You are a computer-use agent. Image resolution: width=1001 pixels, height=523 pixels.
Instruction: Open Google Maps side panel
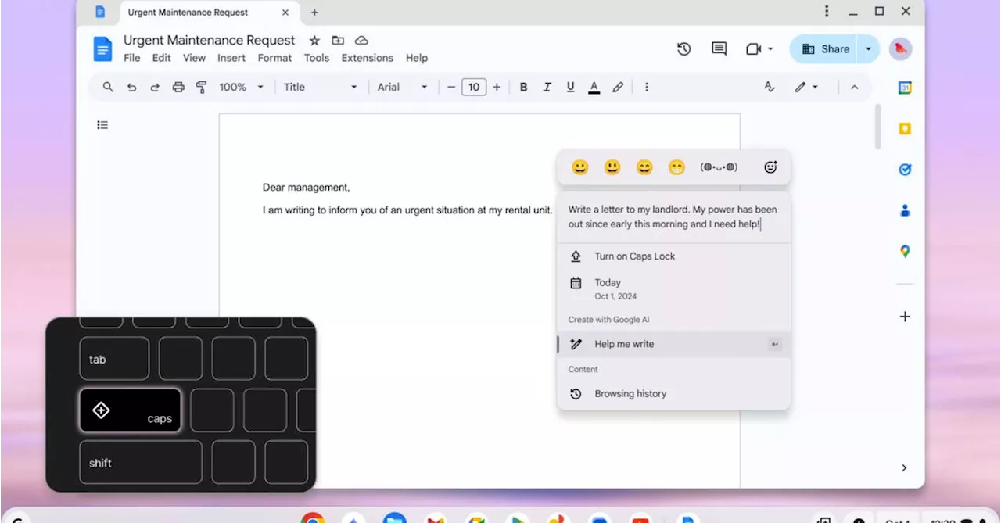(x=905, y=251)
